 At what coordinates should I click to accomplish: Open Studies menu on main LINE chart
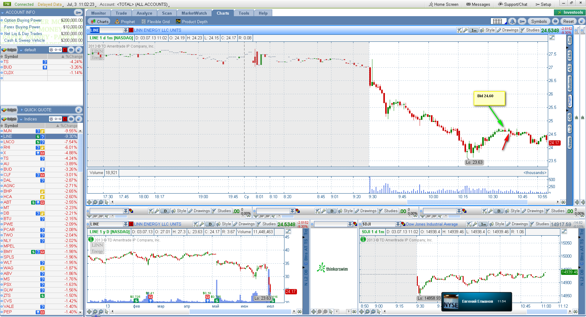click(x=530, y=30)
